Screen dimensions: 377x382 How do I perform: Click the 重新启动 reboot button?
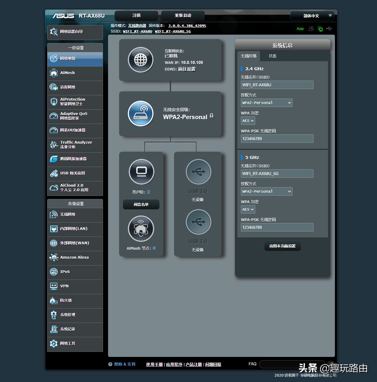pyautogui.click(x=183, y=16)
